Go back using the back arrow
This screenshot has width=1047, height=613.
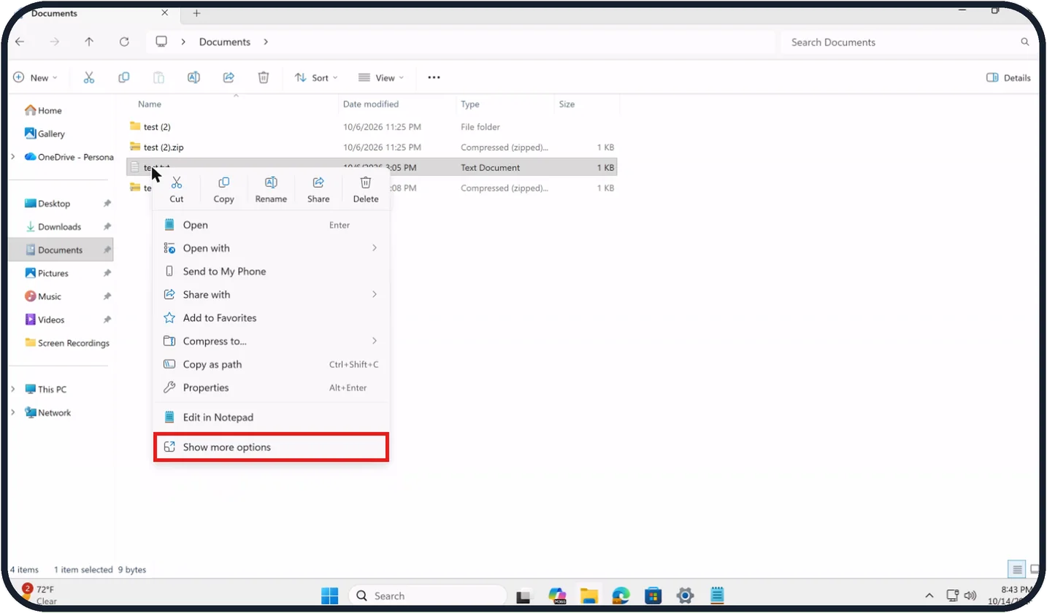coord(20,42)
